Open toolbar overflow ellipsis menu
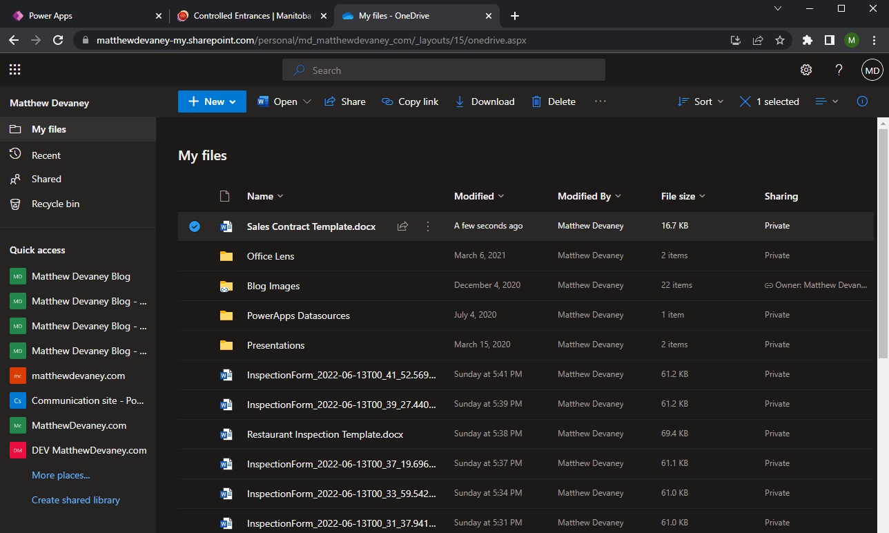 600,101
